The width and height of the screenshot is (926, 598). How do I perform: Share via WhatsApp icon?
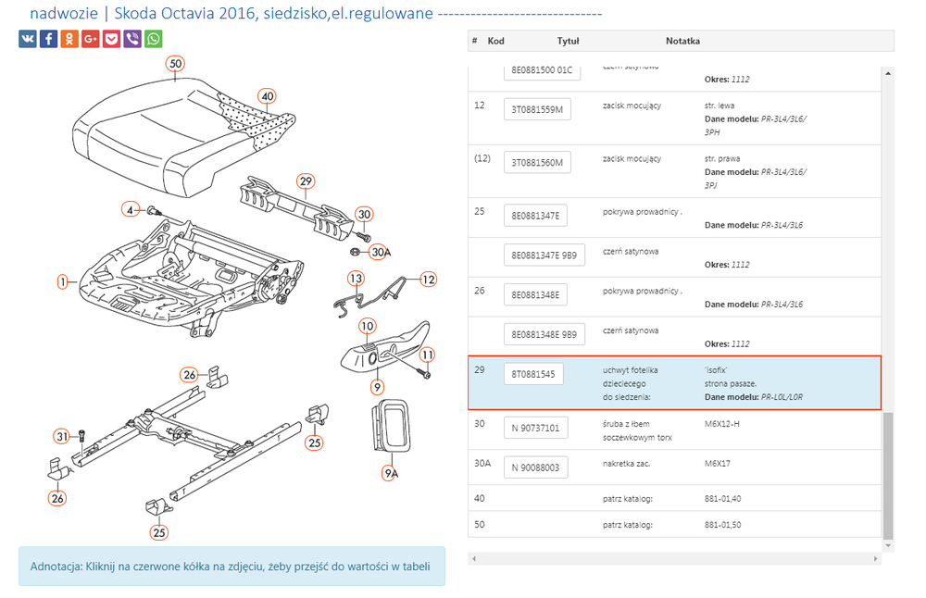(154, 39)
